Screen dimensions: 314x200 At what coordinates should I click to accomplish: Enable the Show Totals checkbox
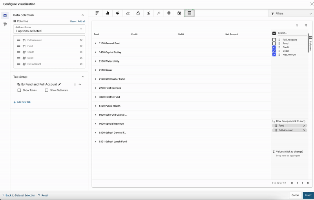coord(19,90)
